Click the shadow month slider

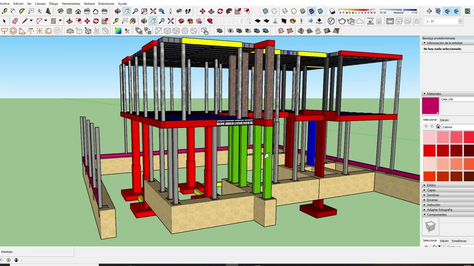click(x=357, y=11)
